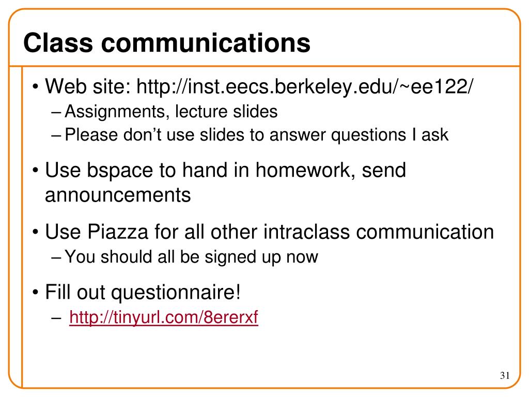The width and height of the screenshot is (529, 397).
Task: Click the word 'Piazza'
Action: coord(118,232)
